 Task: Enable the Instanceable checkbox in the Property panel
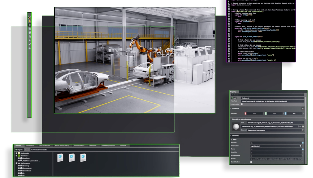(x=241, y=104)
